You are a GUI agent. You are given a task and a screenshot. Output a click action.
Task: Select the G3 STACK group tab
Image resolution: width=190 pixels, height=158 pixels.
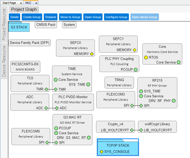tap(19, 27)
